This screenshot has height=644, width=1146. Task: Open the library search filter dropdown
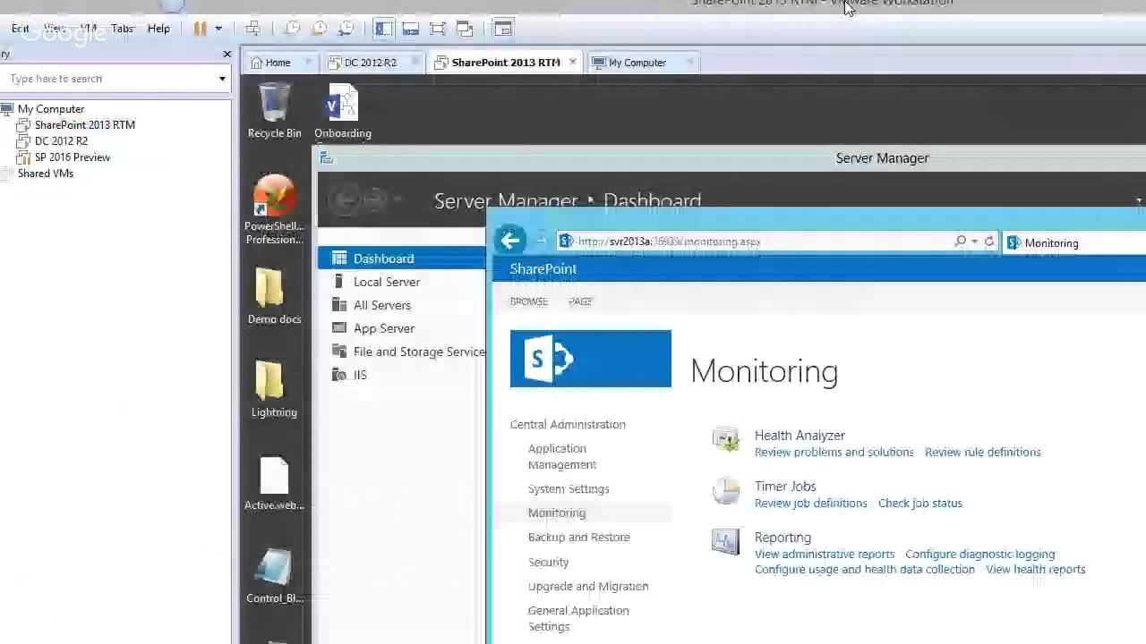[x=222, y=79]
